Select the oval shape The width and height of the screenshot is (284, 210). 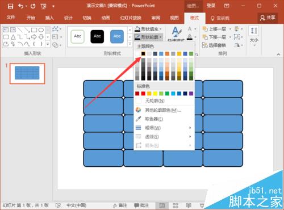[41, 30]
